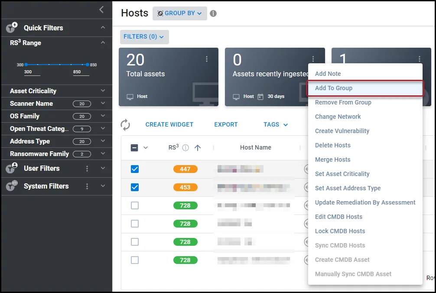The width and height of the screenshot is (436, 293).
Task: Choose Change Network from the menu
Action: 365,117
